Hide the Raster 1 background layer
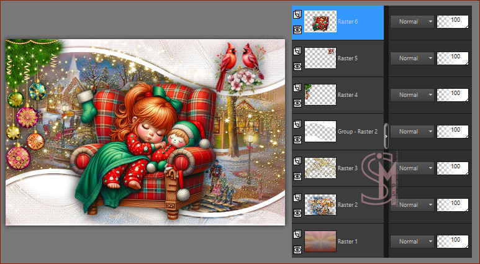Viewport: 480px width, 264px height. coord(297,249)
